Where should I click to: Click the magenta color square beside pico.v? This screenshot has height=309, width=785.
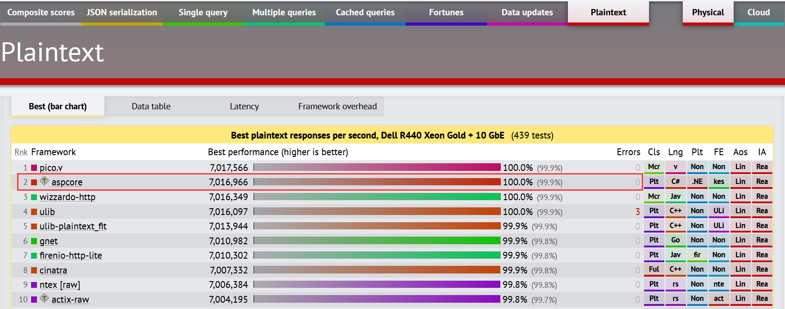[34, 168]
